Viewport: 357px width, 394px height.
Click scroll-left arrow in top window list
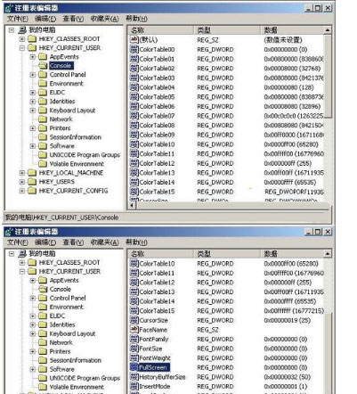tap(132, 205)
